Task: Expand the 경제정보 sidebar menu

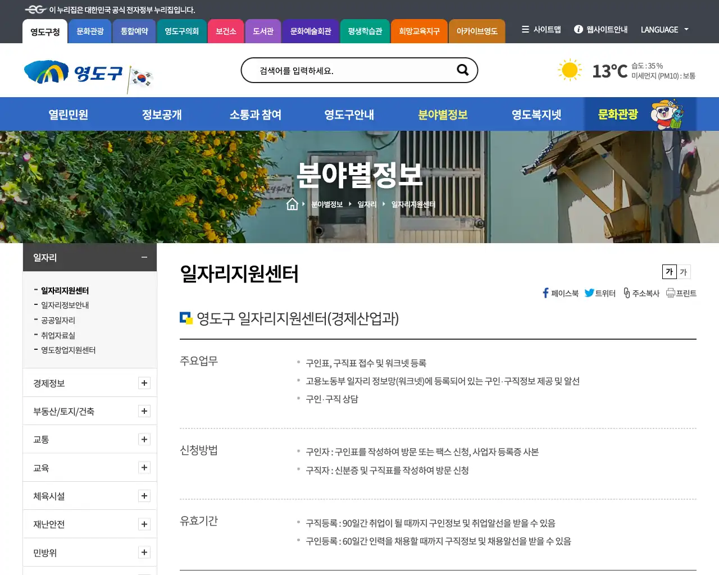Action: click(144, 383)
